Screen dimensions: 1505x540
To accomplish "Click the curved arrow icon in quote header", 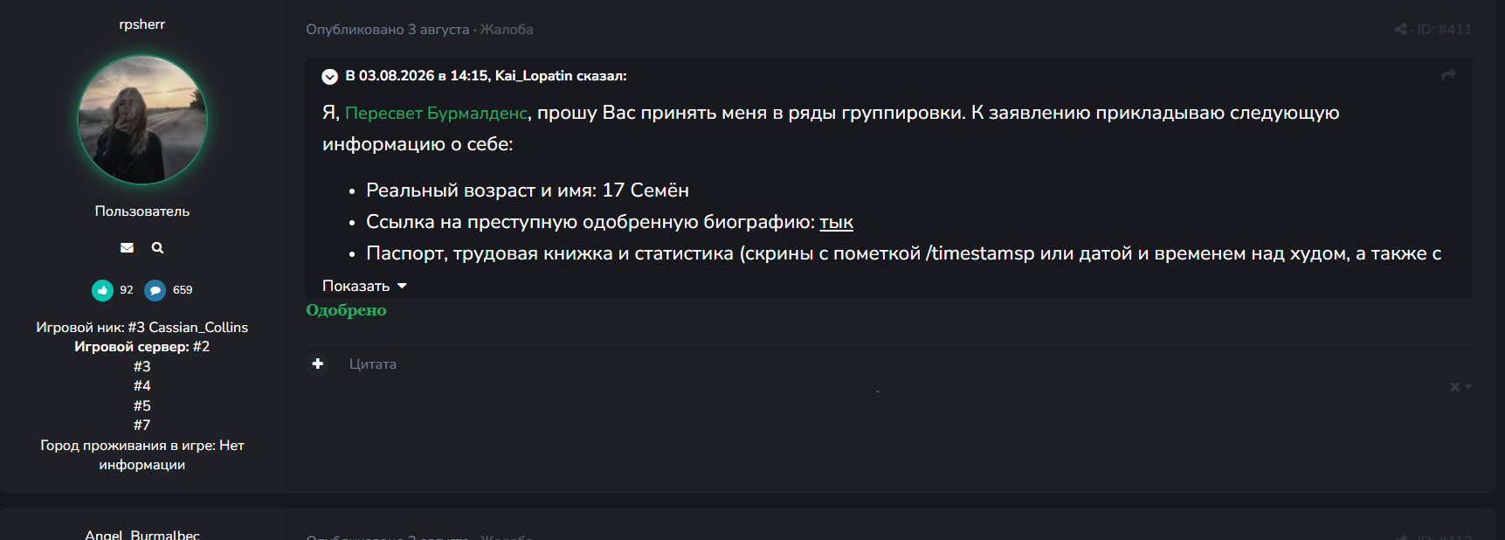I will [1448, 75].
